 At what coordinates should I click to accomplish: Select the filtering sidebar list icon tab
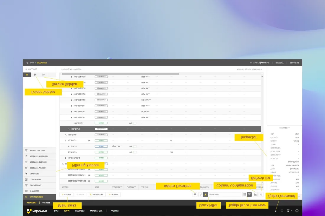(27, 75)
